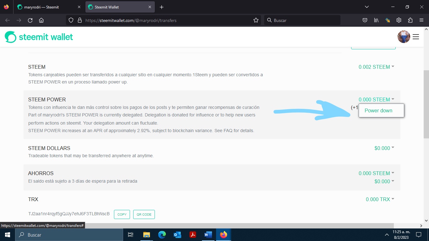The width and height of the screenshot is (429, 241).
Task: Open the Windows Start menu
Action: 8,235
